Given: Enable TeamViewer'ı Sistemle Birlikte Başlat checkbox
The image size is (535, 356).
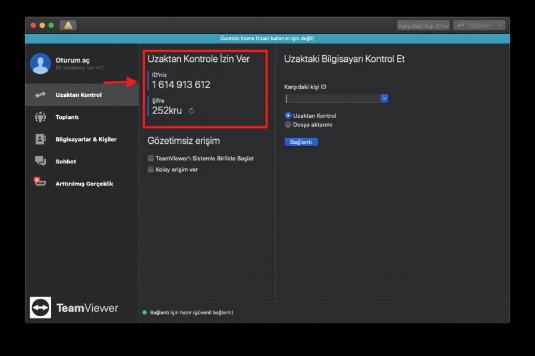Looking at the screenshot, I should pos(150,158).
